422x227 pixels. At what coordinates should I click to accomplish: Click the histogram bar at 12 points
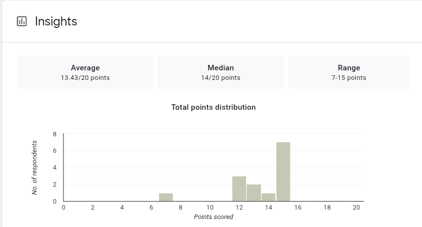click(239, 189)
